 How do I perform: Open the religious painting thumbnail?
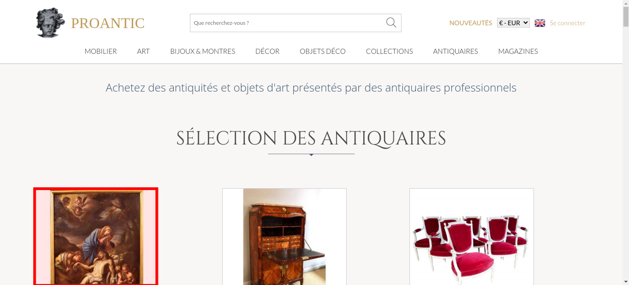coord(96,236)
